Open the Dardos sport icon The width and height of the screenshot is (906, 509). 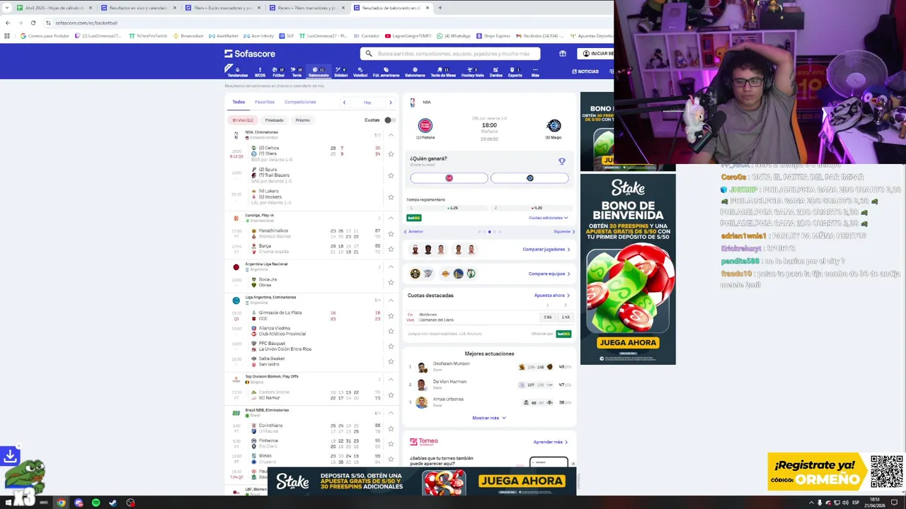pos(496,72)
